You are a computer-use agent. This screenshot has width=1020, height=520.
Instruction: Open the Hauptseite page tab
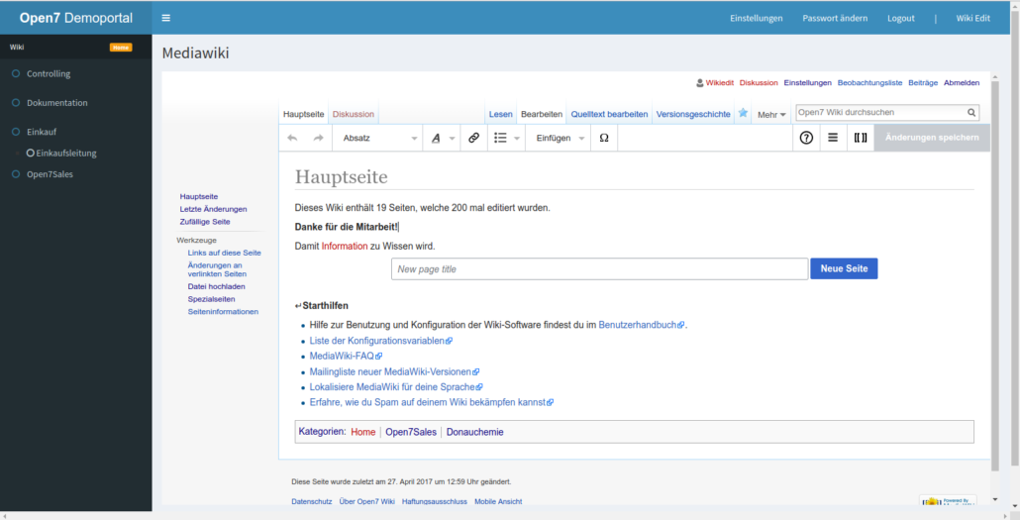(x=303, y=114)
